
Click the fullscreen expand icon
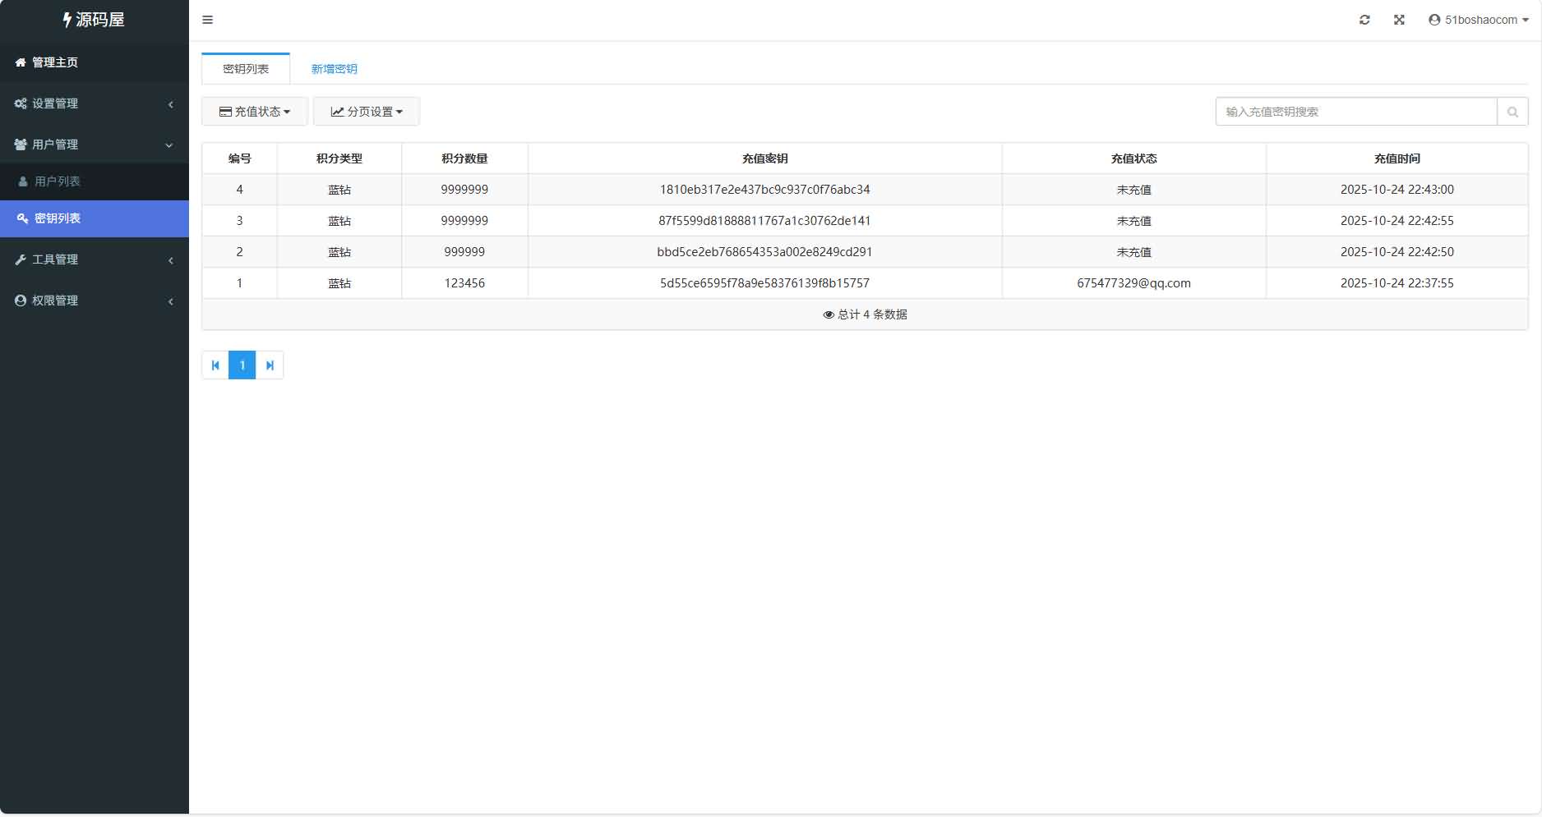(x=1399, y=20)
